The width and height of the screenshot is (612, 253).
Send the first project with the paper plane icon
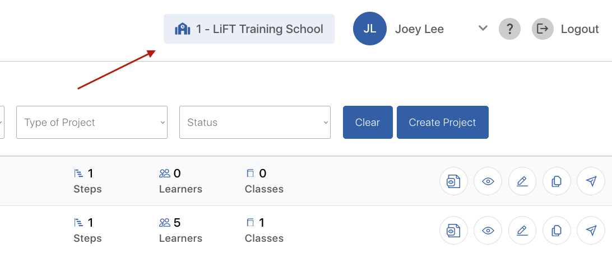[591, 181]
